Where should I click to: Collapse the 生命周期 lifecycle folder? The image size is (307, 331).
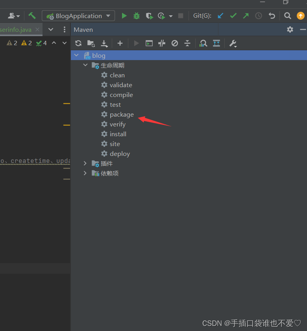tap(85, 65)
